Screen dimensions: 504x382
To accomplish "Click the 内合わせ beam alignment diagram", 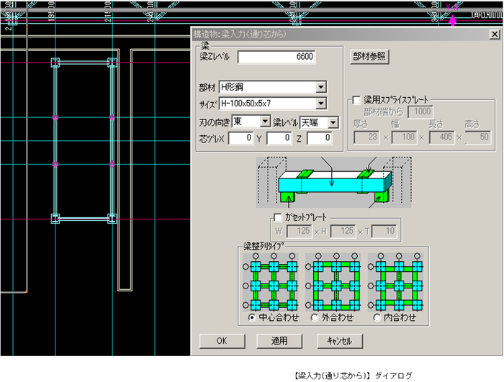I will pos(396,282).
